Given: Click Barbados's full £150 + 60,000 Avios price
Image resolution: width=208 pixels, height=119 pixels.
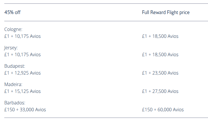Looking at the screenshot, I should (163, 110).
